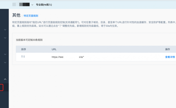Open 查看详情 for the https://test rule
Screen dimensions: 176x108
click(x=170, y=57)
